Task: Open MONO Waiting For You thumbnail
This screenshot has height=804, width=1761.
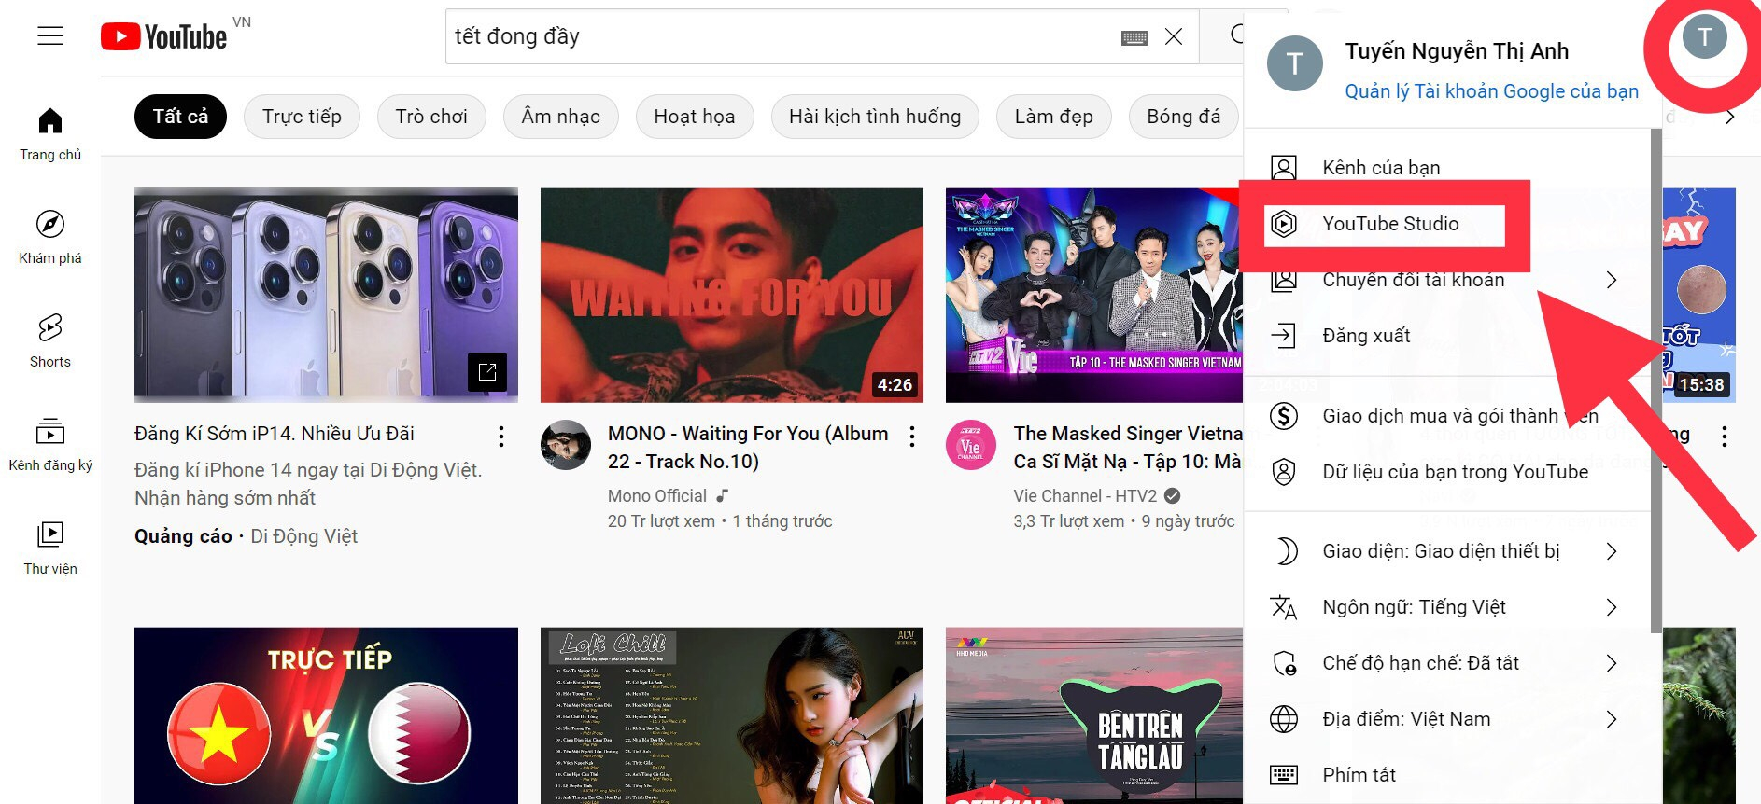Action: pos(731,295)
